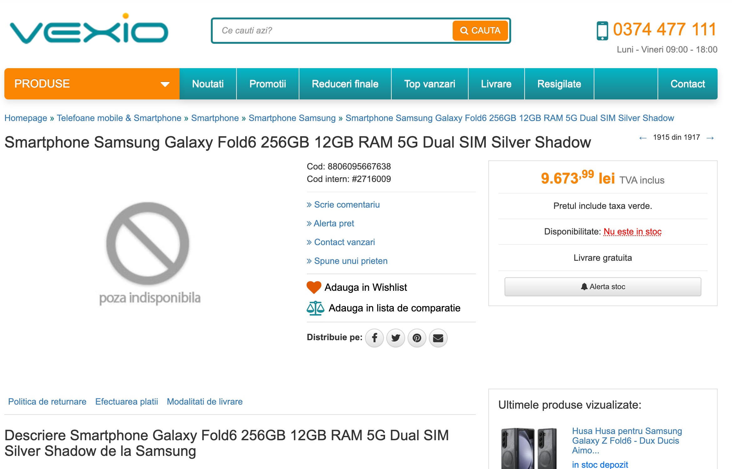Share product on Pinterest
The height and width of the screenshot is (469, 732).
417,338
